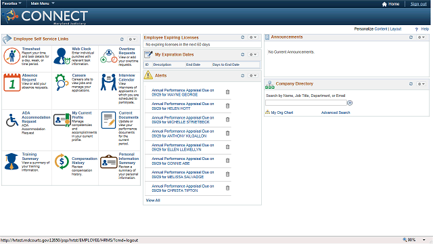Open the Compensation History dollar icon
The height and width of the screenshot is (244, 433).
[x=62, y=161]
